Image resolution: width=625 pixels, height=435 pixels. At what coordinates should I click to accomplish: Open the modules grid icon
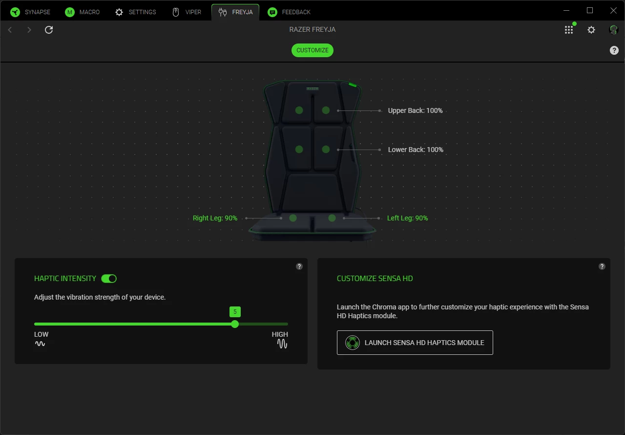pos(569,30)
